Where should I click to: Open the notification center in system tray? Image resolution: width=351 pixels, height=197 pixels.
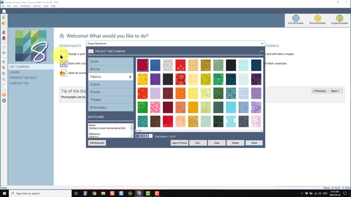pos(345,193)
